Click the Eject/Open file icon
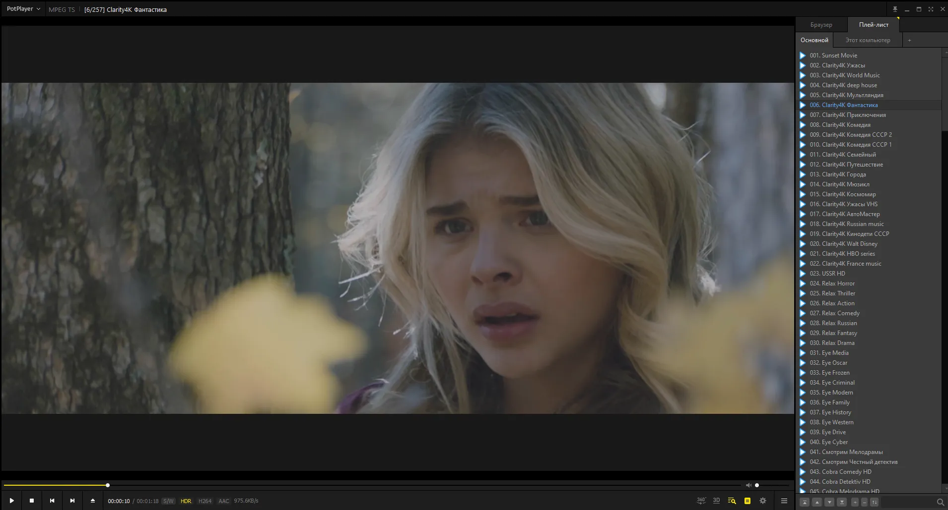 93,501
